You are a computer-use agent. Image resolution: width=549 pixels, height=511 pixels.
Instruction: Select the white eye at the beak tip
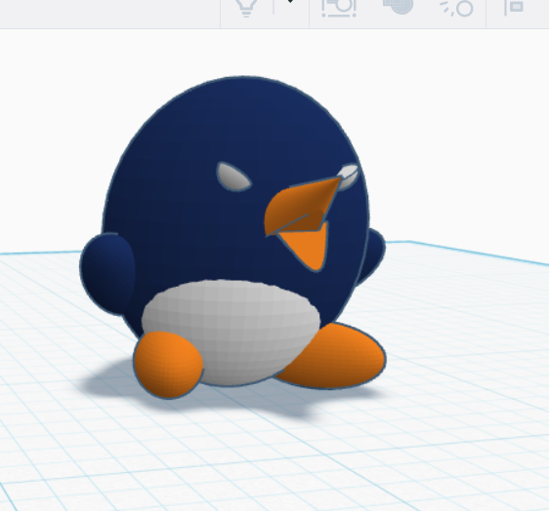349,177
